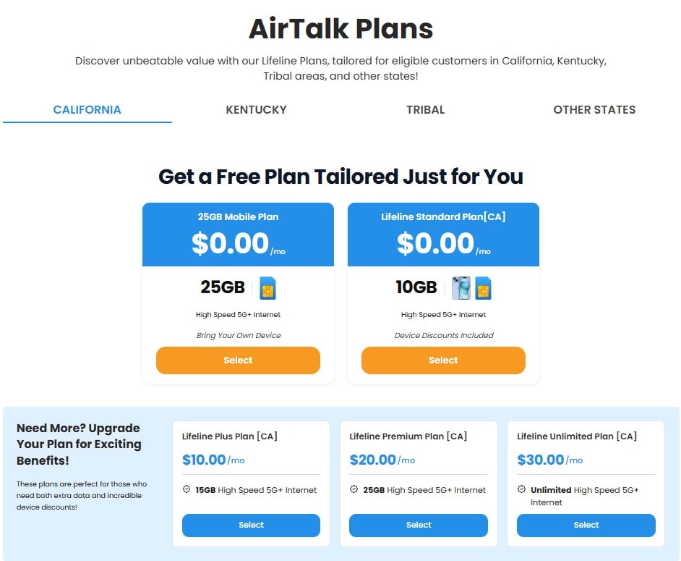Open the Tribal plans tab
This screenshot has width=681, height=561.
426,109
